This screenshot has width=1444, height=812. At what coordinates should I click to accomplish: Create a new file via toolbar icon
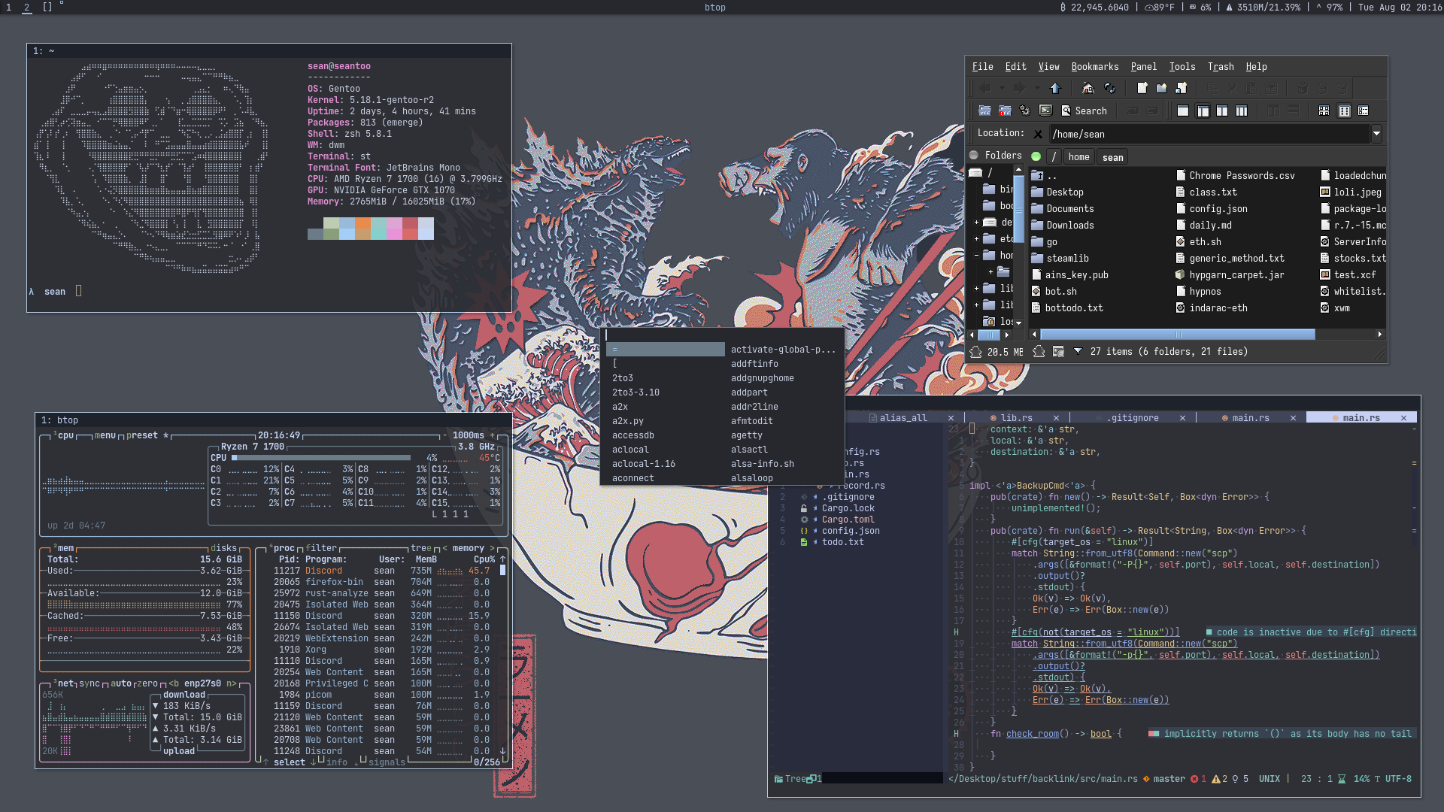click(x=1142, y=88)
